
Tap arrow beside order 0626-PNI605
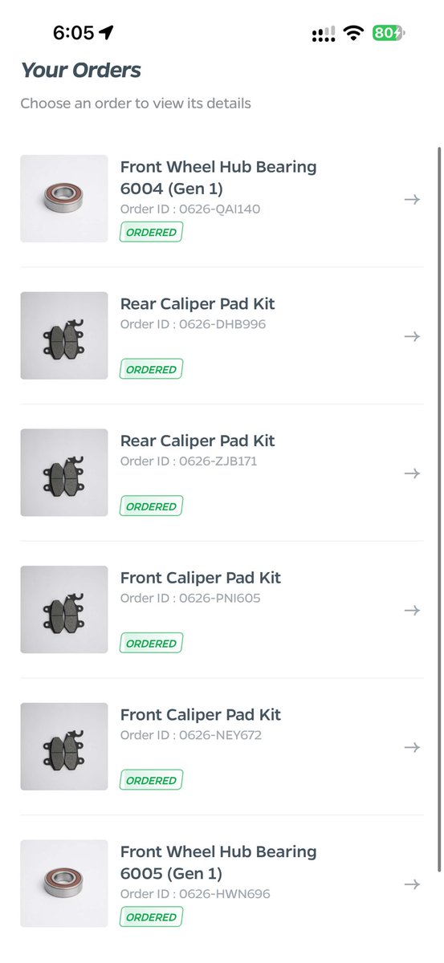(412, 611)
